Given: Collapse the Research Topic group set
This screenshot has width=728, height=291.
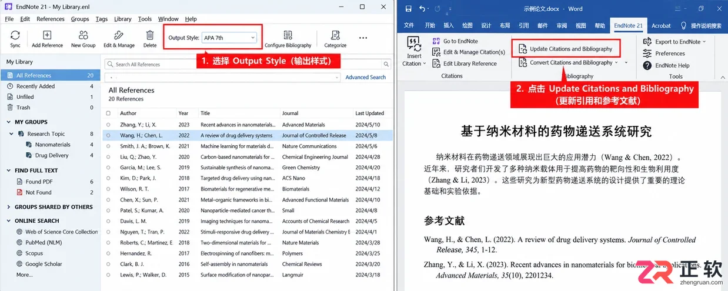Looking at the screenshot, I should click(x=12, y=134).
